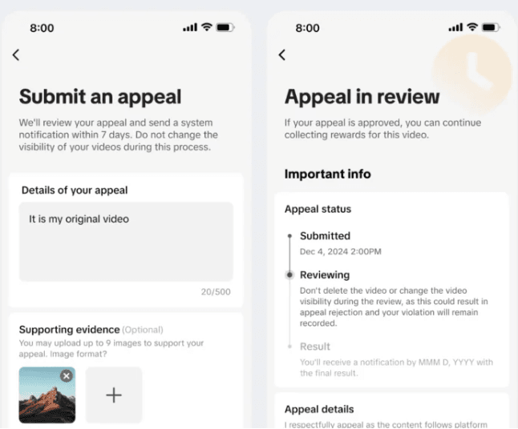This screenshot has height=429, width=518.
Task: Tap the right phone's Wi-Fi icon
Action: (x=472, y=27)
